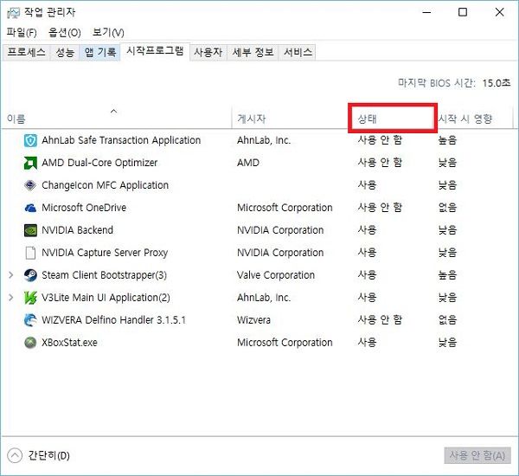Click the Task Manager title bar icon
This screenshot has height=476, width=519.
tap(13, 13)
